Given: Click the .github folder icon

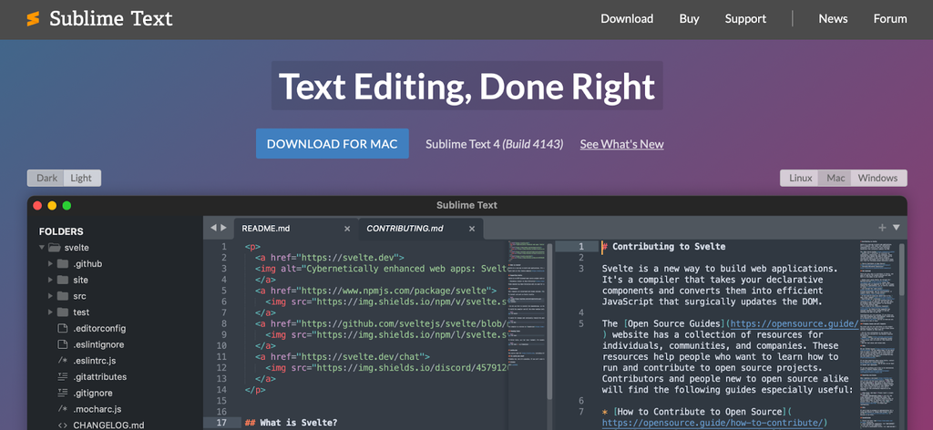Looking at the screenshot, I should (63, 263).
